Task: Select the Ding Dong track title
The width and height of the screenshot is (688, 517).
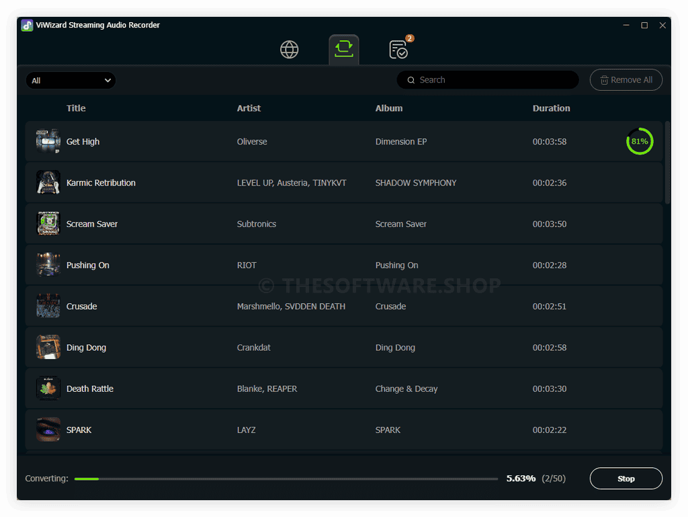Action: [86, 348]
